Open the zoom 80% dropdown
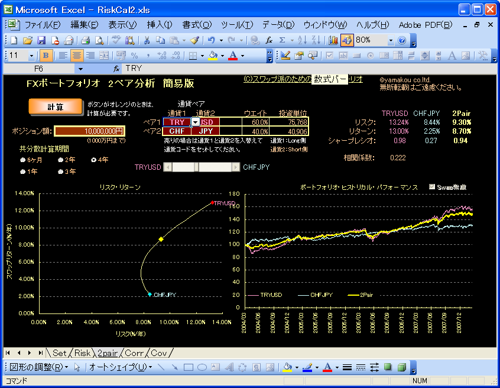The height and width of the screenshot is (388, 500). tap(391, 40)
